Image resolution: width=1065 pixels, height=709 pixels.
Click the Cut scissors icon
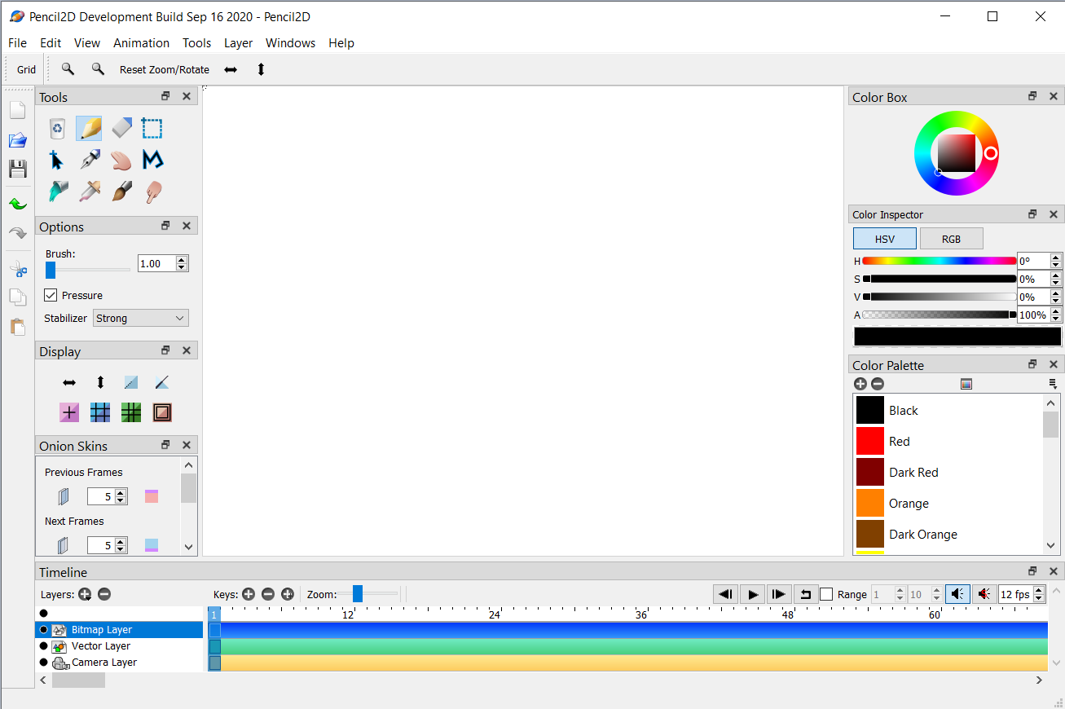coord(17,269)
